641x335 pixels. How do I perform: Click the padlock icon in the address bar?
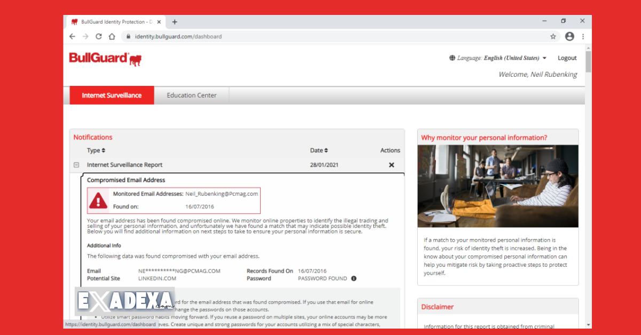click(128, 36)
